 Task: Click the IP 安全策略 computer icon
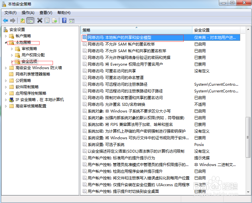click(x=11, y=100)
